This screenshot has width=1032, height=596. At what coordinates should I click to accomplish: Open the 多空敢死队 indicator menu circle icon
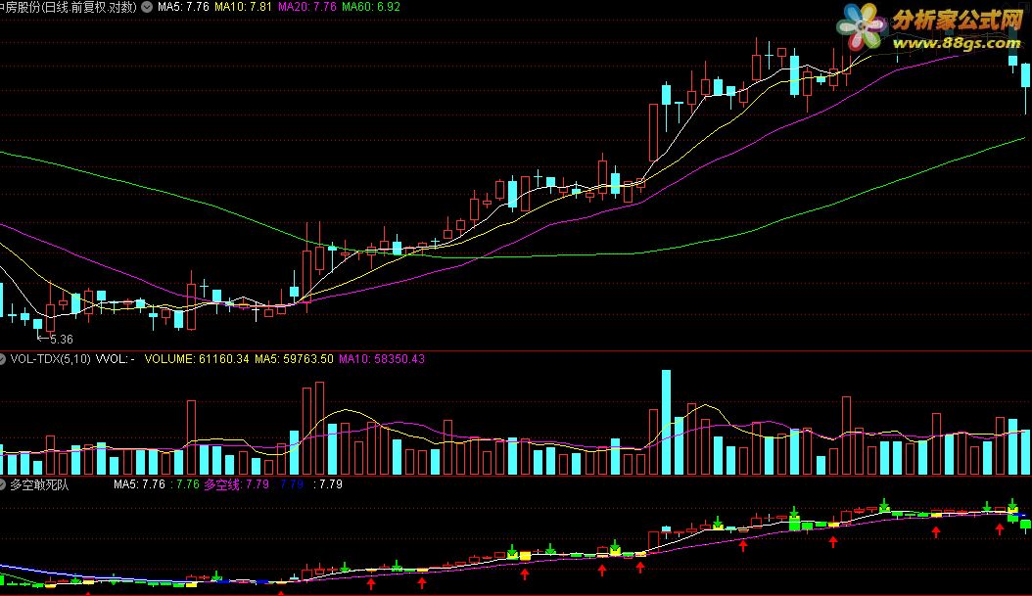click(x=2, y=484)
